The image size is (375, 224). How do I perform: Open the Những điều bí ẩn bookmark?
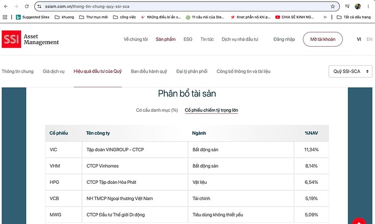[161, 17]
